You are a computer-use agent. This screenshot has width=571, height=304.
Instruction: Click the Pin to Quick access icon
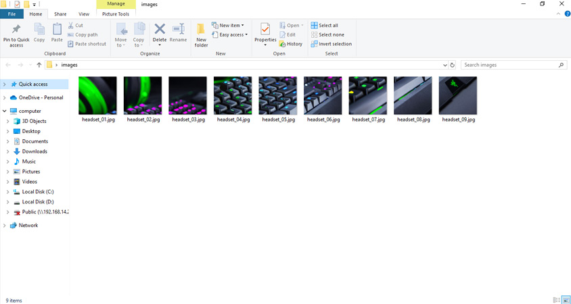point(16,33)
